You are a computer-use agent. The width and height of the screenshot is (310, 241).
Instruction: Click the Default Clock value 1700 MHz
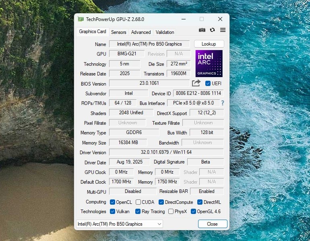[x=122, y=182]
